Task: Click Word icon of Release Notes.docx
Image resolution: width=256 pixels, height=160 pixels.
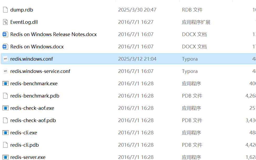Action: pos(5,34)
